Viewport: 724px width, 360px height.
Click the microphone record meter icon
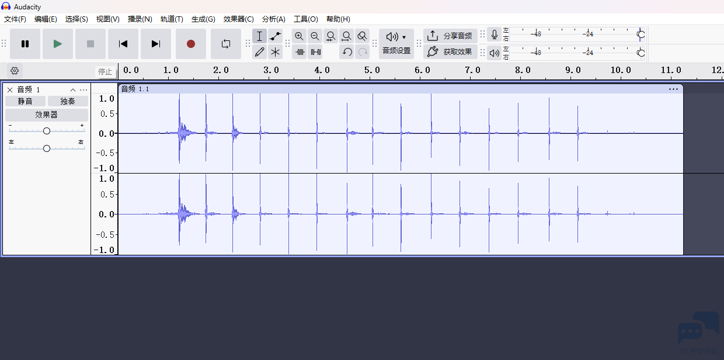click(x=495, y=35)
